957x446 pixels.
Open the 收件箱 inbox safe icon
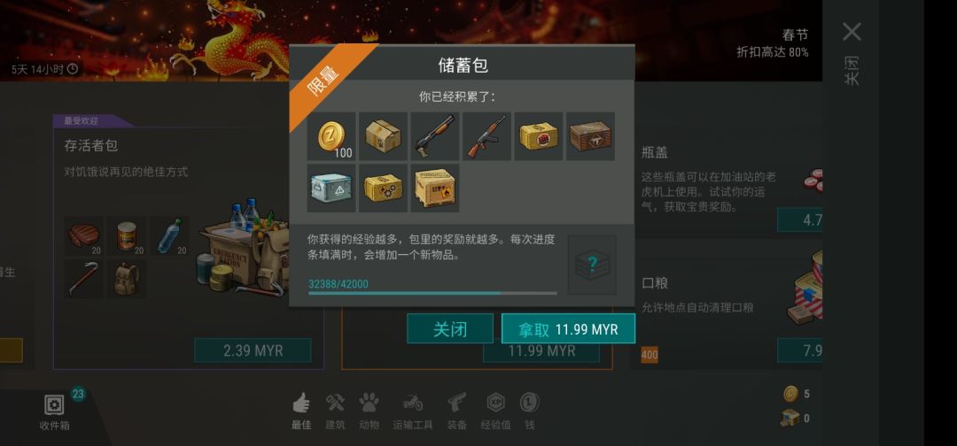pyautogui.click(x=54, y=405)
